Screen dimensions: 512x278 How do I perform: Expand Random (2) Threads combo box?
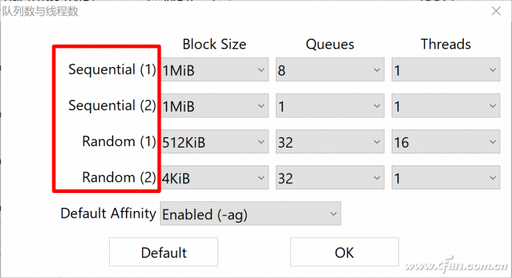pyautogui.click(x=445, y=177)
